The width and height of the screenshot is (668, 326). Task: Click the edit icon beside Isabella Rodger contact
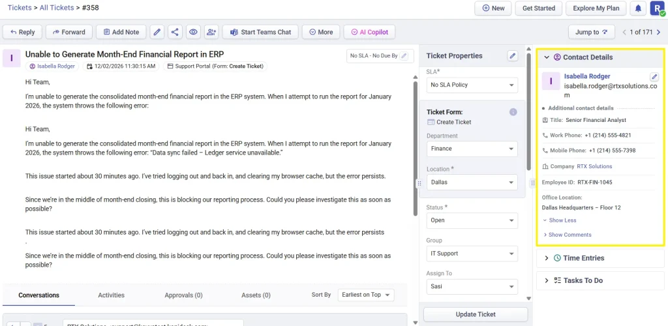pos(654,77)
